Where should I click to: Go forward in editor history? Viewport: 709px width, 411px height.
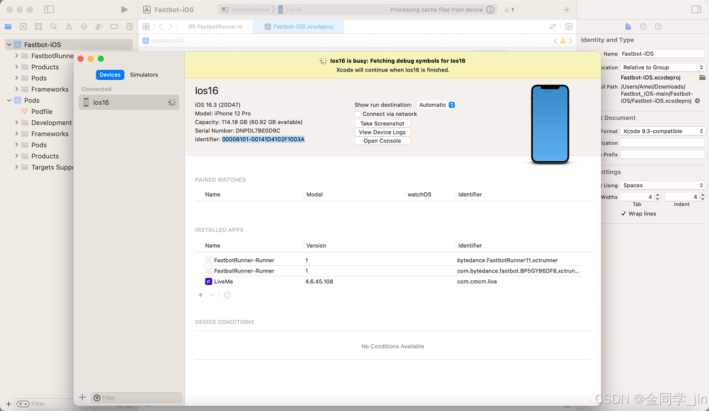[171, 27]
